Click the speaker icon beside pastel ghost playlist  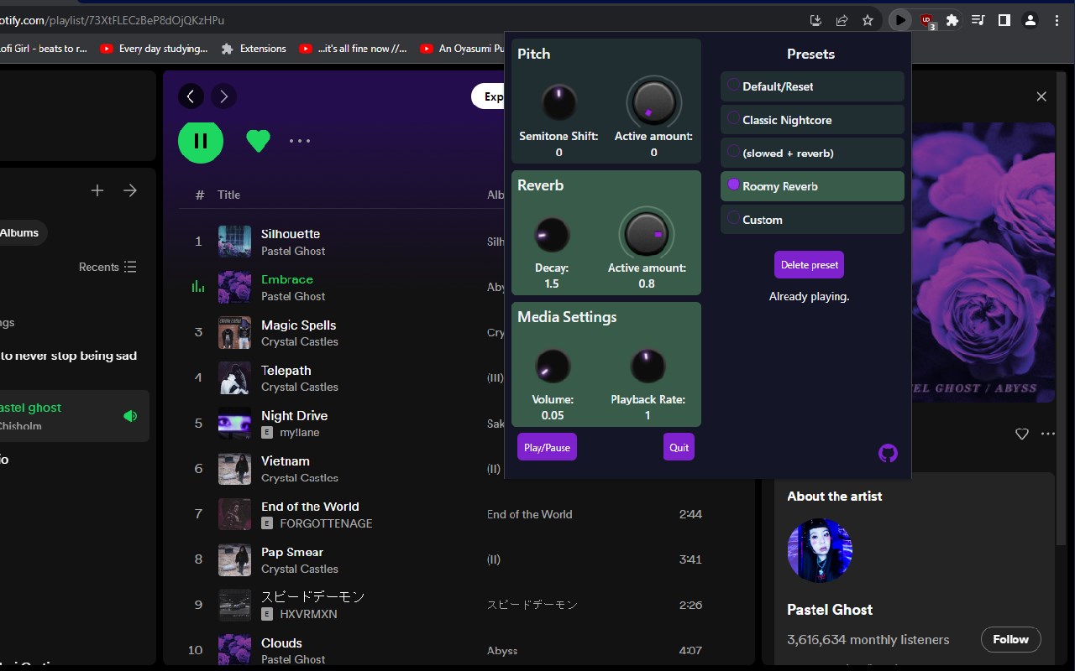click(x=130, y=416)
